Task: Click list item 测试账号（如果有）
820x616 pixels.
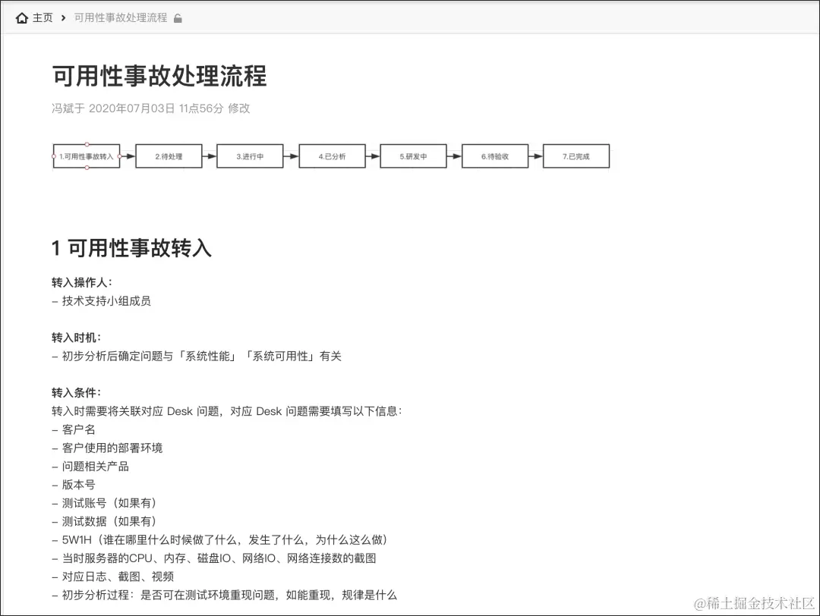Action: [104, 503]
